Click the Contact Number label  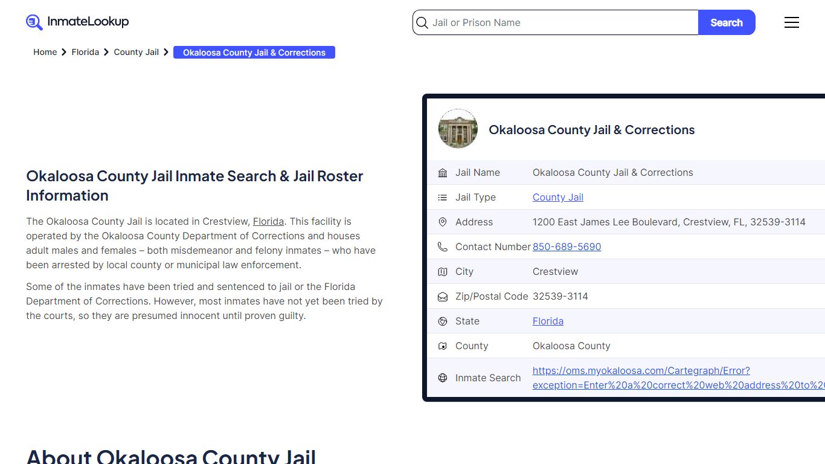tap(493, 246)
